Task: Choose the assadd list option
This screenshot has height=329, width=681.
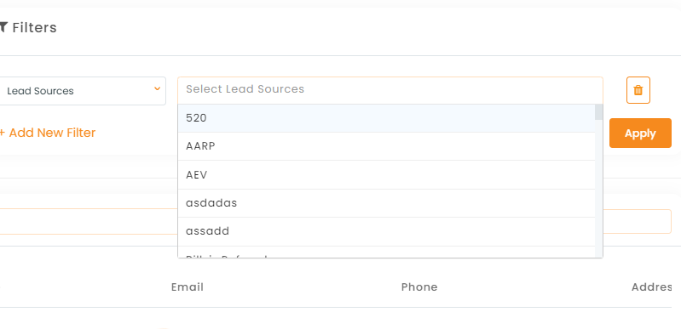Action: tap(387, 231)
